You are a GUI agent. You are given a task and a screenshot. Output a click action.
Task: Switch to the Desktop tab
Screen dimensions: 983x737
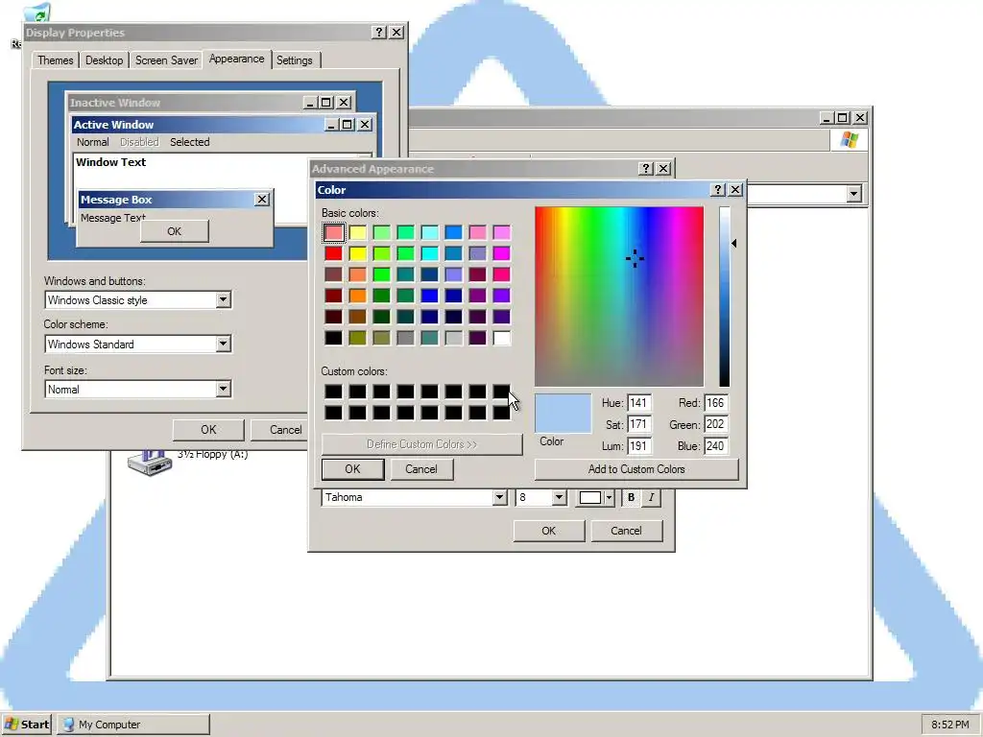click(x=104, y=60)
